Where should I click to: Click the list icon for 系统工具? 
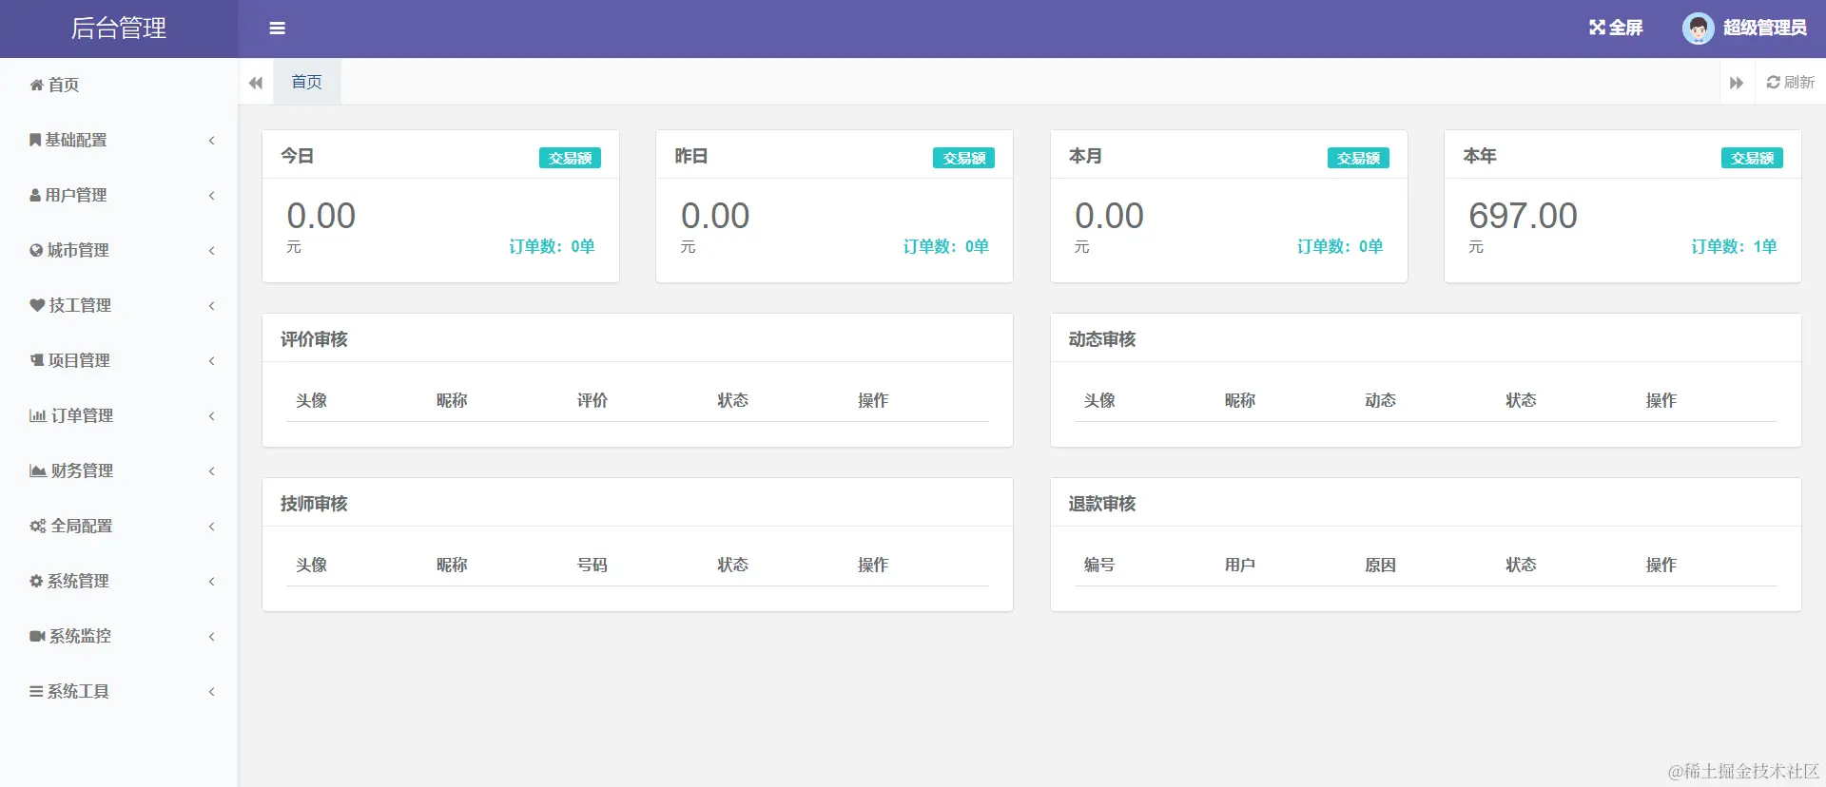[x=36, y=691]
